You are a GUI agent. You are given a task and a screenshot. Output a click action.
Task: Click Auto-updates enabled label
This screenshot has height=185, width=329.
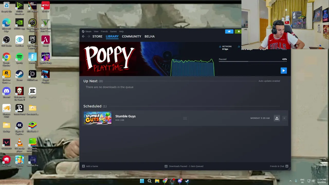click(x=269, y=81)
